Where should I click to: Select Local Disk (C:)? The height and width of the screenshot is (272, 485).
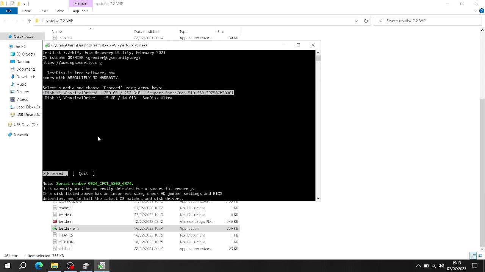point(28,107)
